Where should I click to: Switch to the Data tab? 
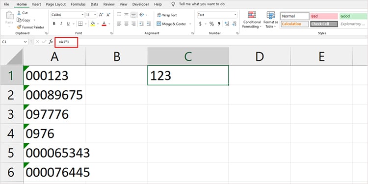click(x=94, y=4)
